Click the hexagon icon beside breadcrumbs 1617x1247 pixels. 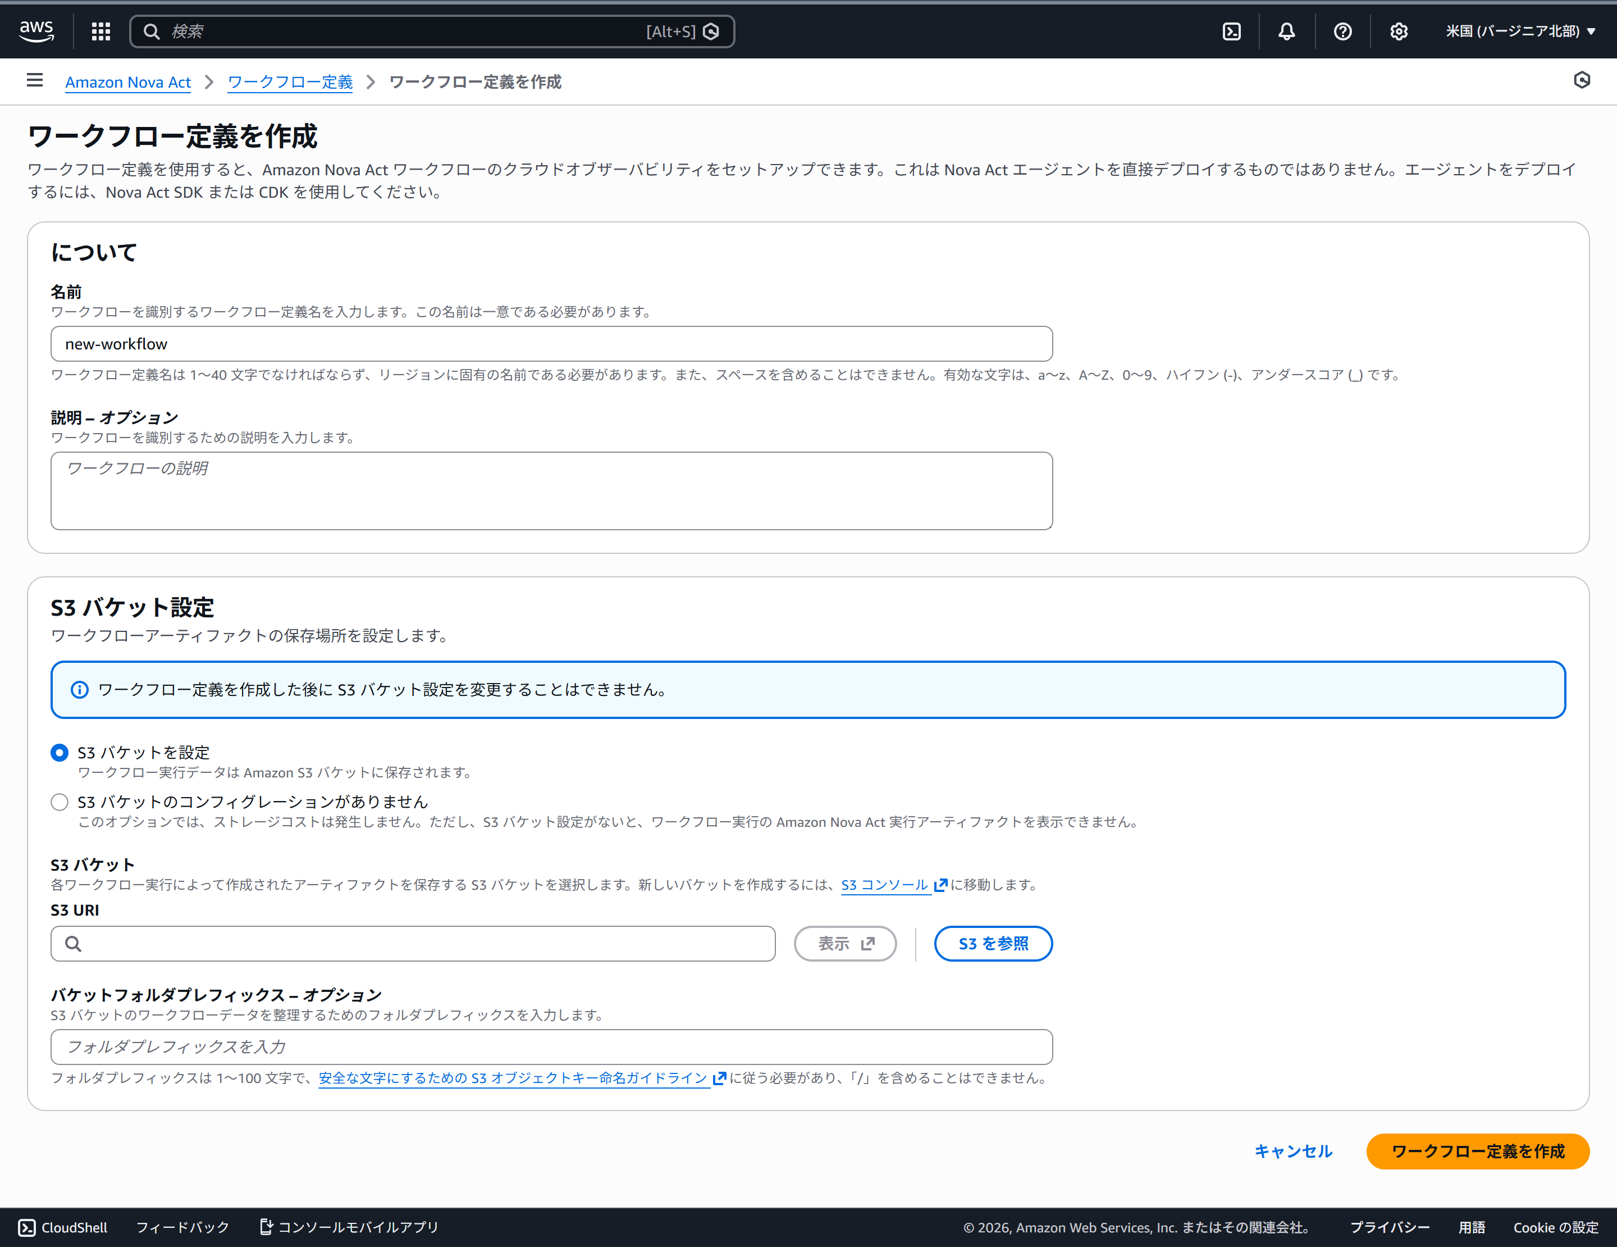point(1582,80)
